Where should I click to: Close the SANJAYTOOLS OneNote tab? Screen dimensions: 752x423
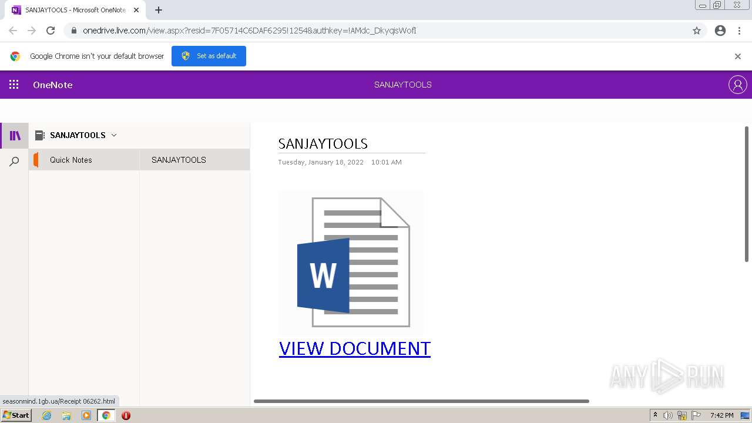point(136,10)
